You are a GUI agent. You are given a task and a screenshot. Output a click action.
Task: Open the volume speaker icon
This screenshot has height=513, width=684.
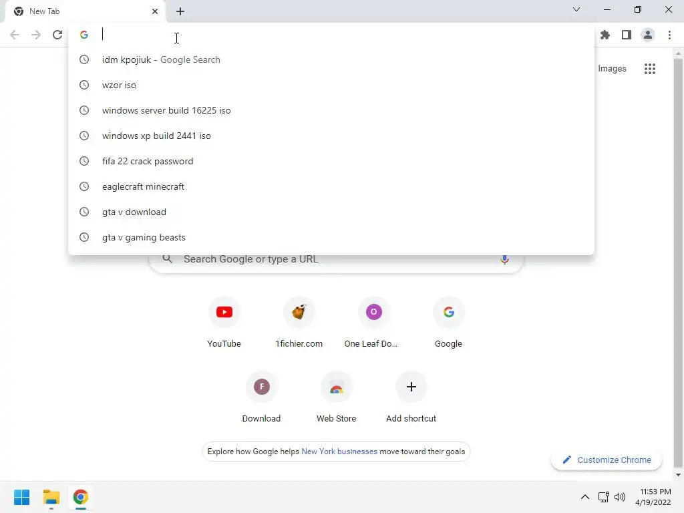620,497
